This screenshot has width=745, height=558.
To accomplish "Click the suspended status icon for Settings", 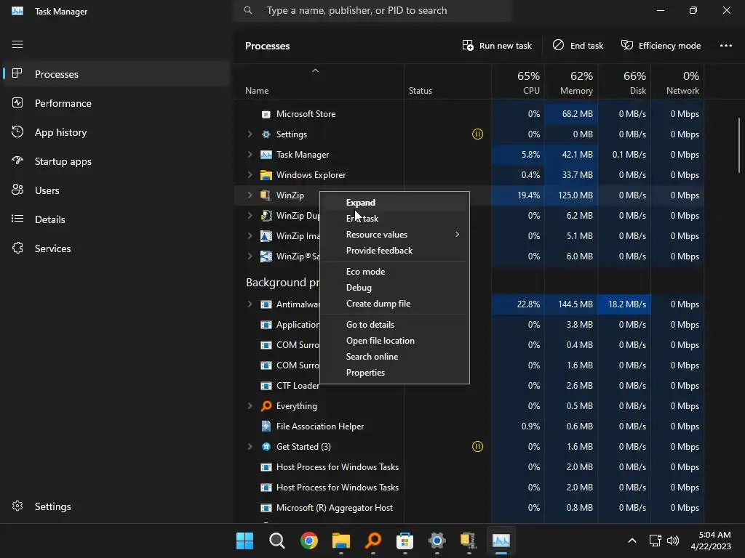I will [x=477, y=134].
